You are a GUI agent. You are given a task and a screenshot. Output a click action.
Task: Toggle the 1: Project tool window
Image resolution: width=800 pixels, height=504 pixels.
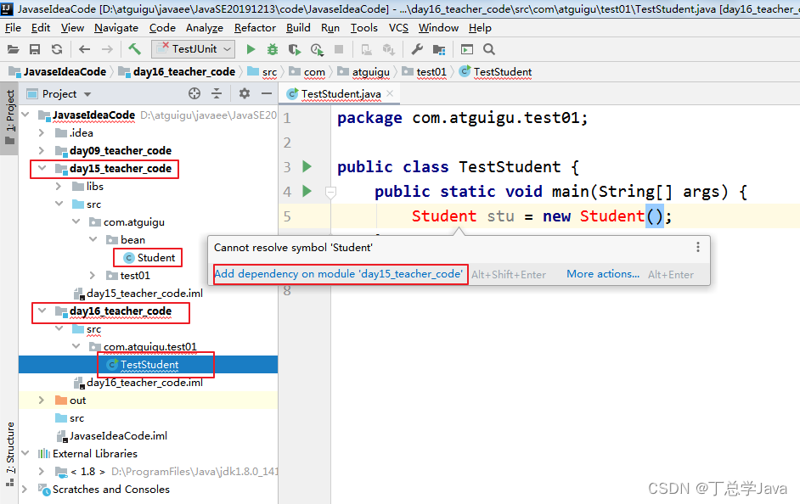click(9, 117)
